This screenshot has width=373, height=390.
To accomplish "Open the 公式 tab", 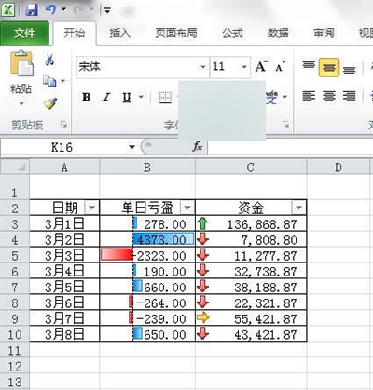I will [x=232, y=34].
